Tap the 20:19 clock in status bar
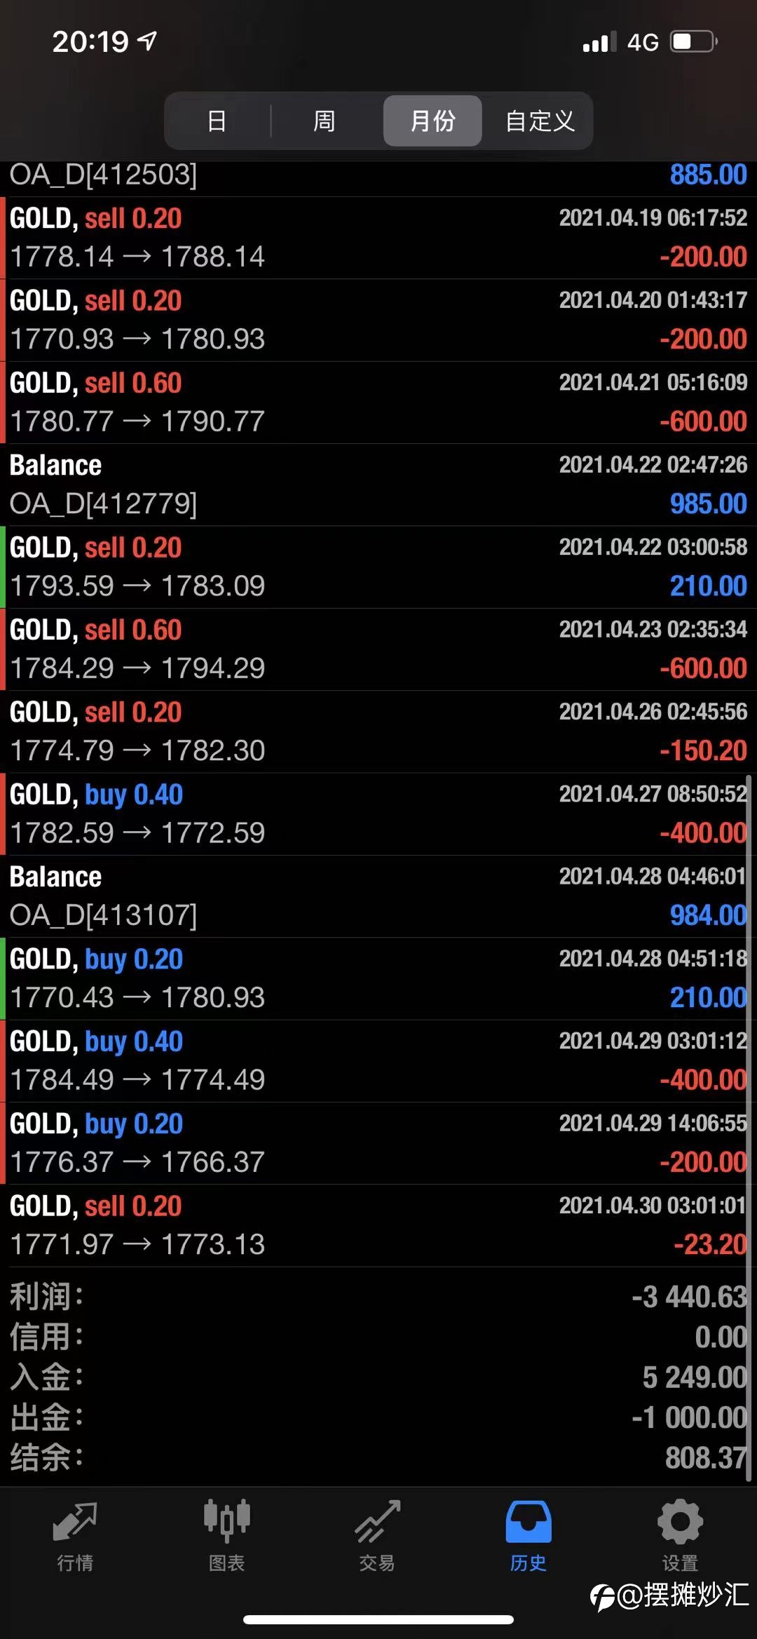This screenshot has height=1639, width=757. (90, 41)
